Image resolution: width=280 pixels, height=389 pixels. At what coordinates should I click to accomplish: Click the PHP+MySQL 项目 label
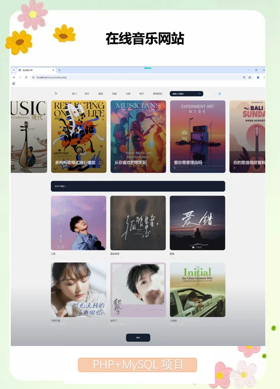pyautogui.click(x=137, y=364)
